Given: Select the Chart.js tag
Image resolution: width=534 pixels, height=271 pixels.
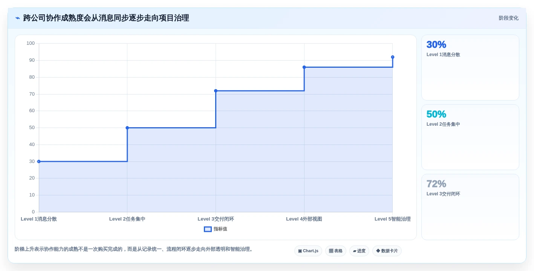Looking at the screenshot, I should (x=308, y=251).
